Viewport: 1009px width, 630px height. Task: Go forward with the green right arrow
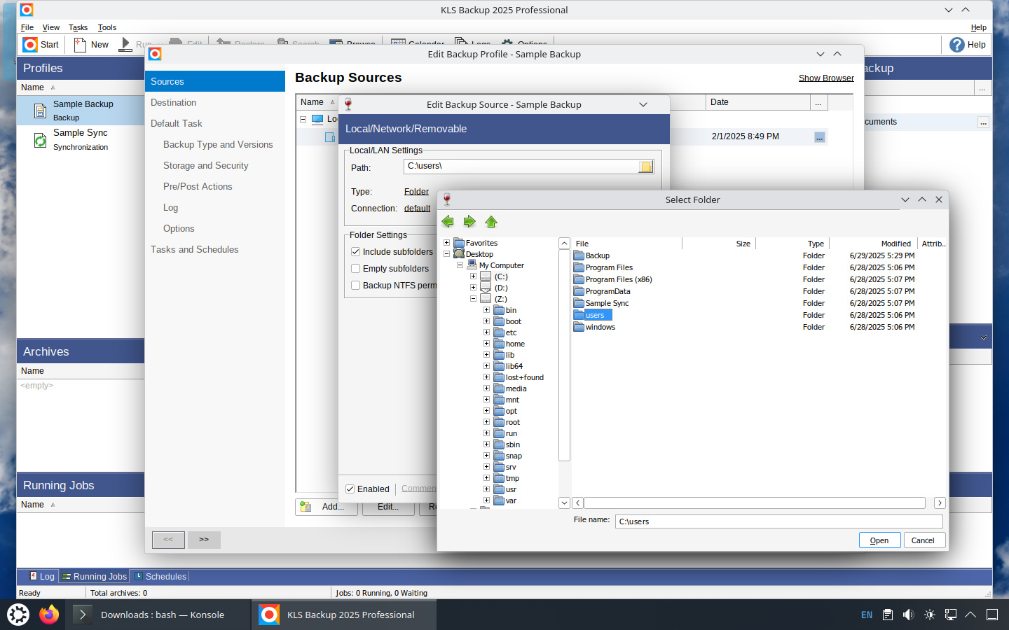tap(469, 222)
